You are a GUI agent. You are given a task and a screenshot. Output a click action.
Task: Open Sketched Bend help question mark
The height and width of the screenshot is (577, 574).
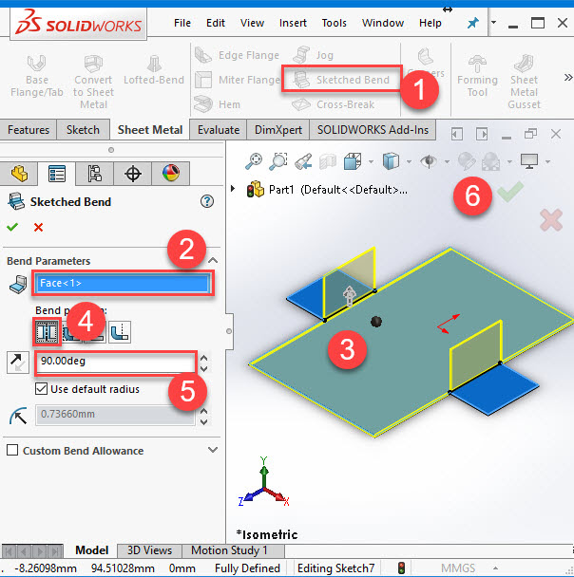tap(207, 201)
